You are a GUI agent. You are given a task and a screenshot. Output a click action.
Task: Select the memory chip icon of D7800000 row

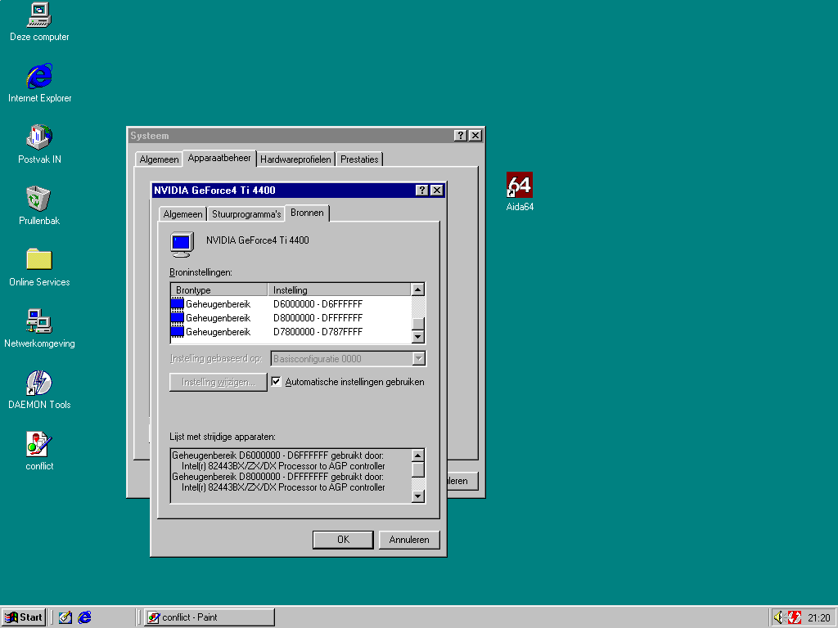178,332
